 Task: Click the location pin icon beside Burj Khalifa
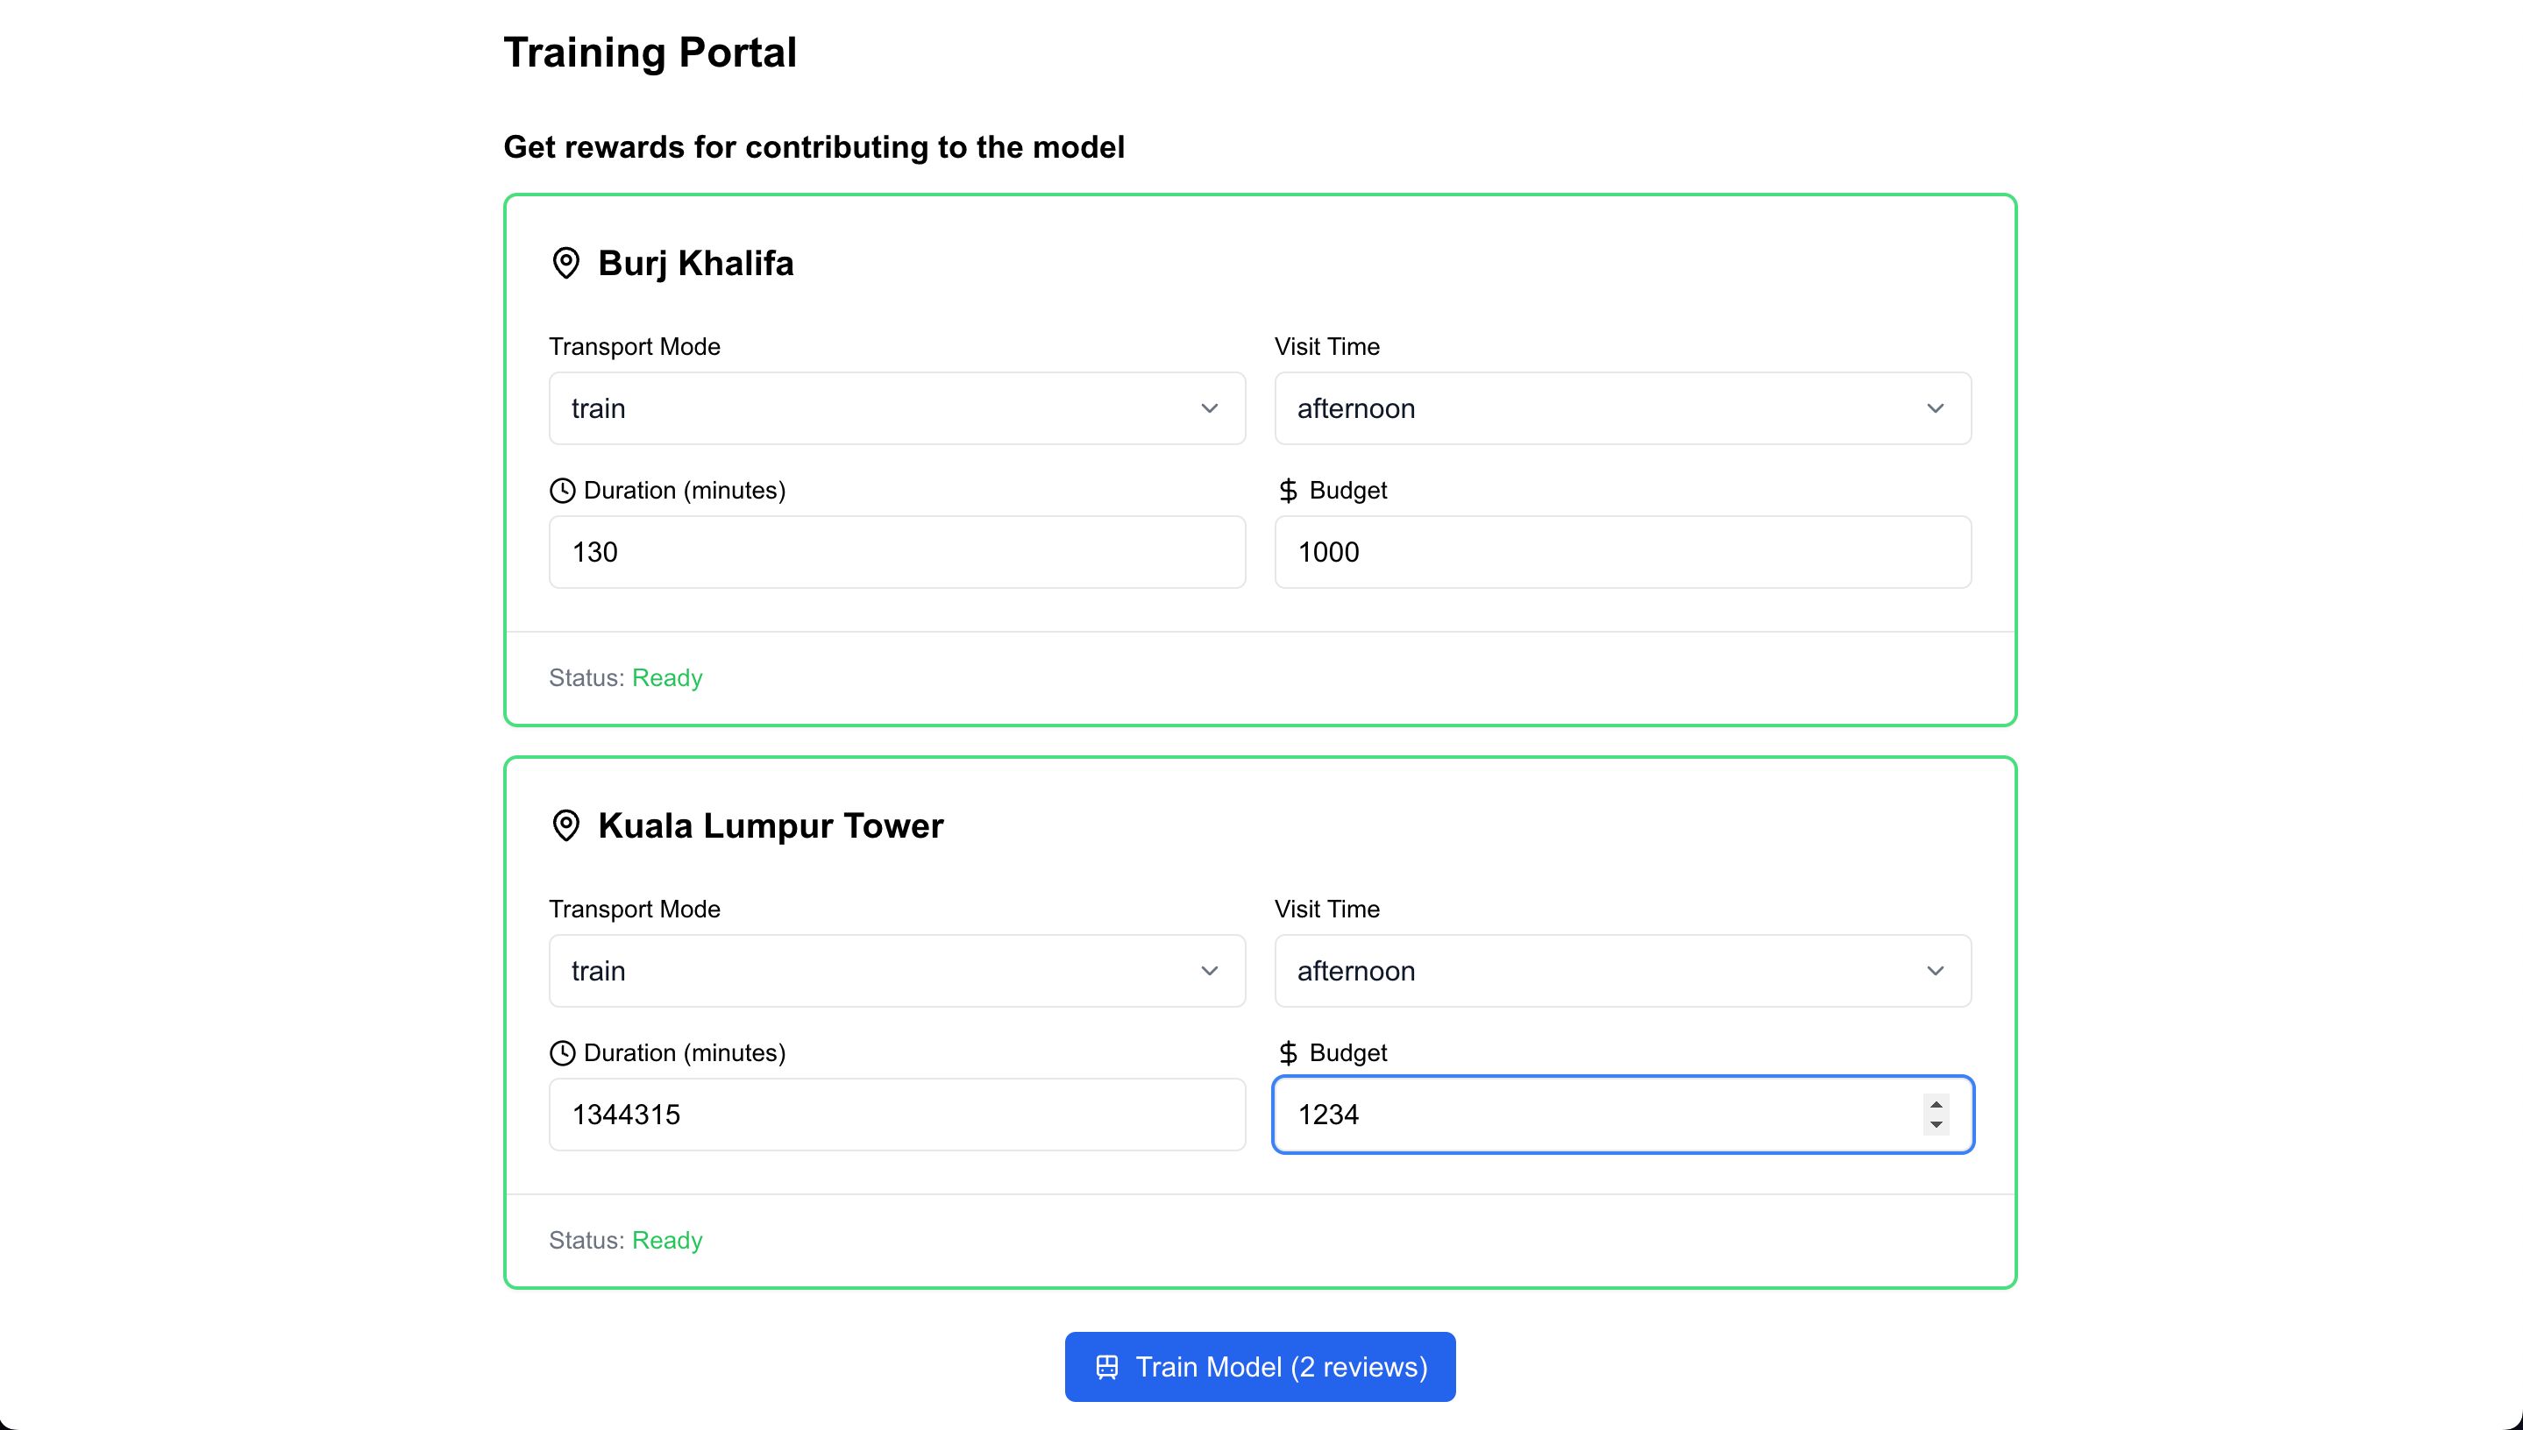pyautogui.click(x=566, y=263)
